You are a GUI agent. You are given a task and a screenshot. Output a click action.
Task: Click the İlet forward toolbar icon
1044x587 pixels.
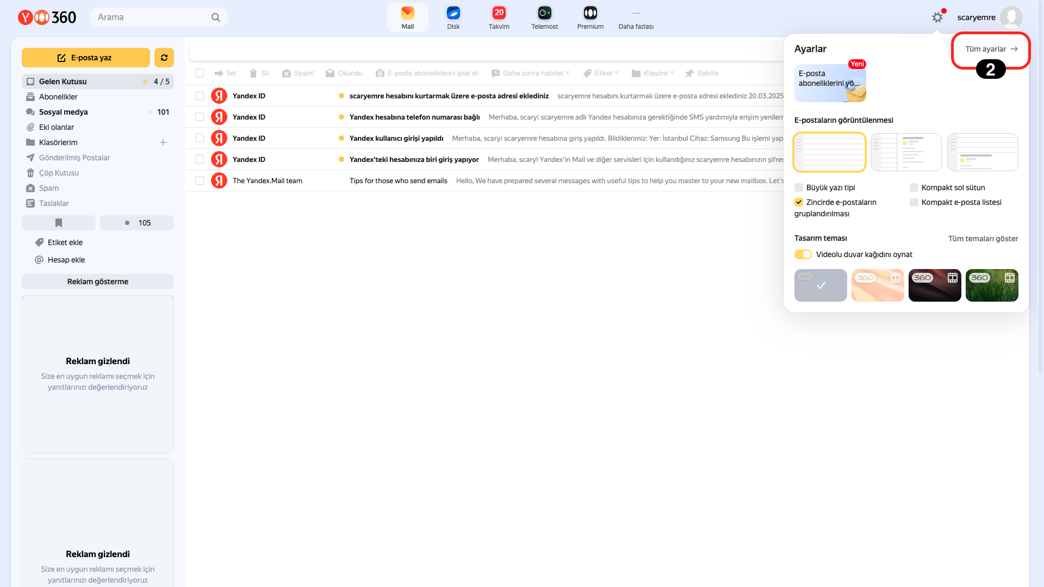[x=219, y=73]
